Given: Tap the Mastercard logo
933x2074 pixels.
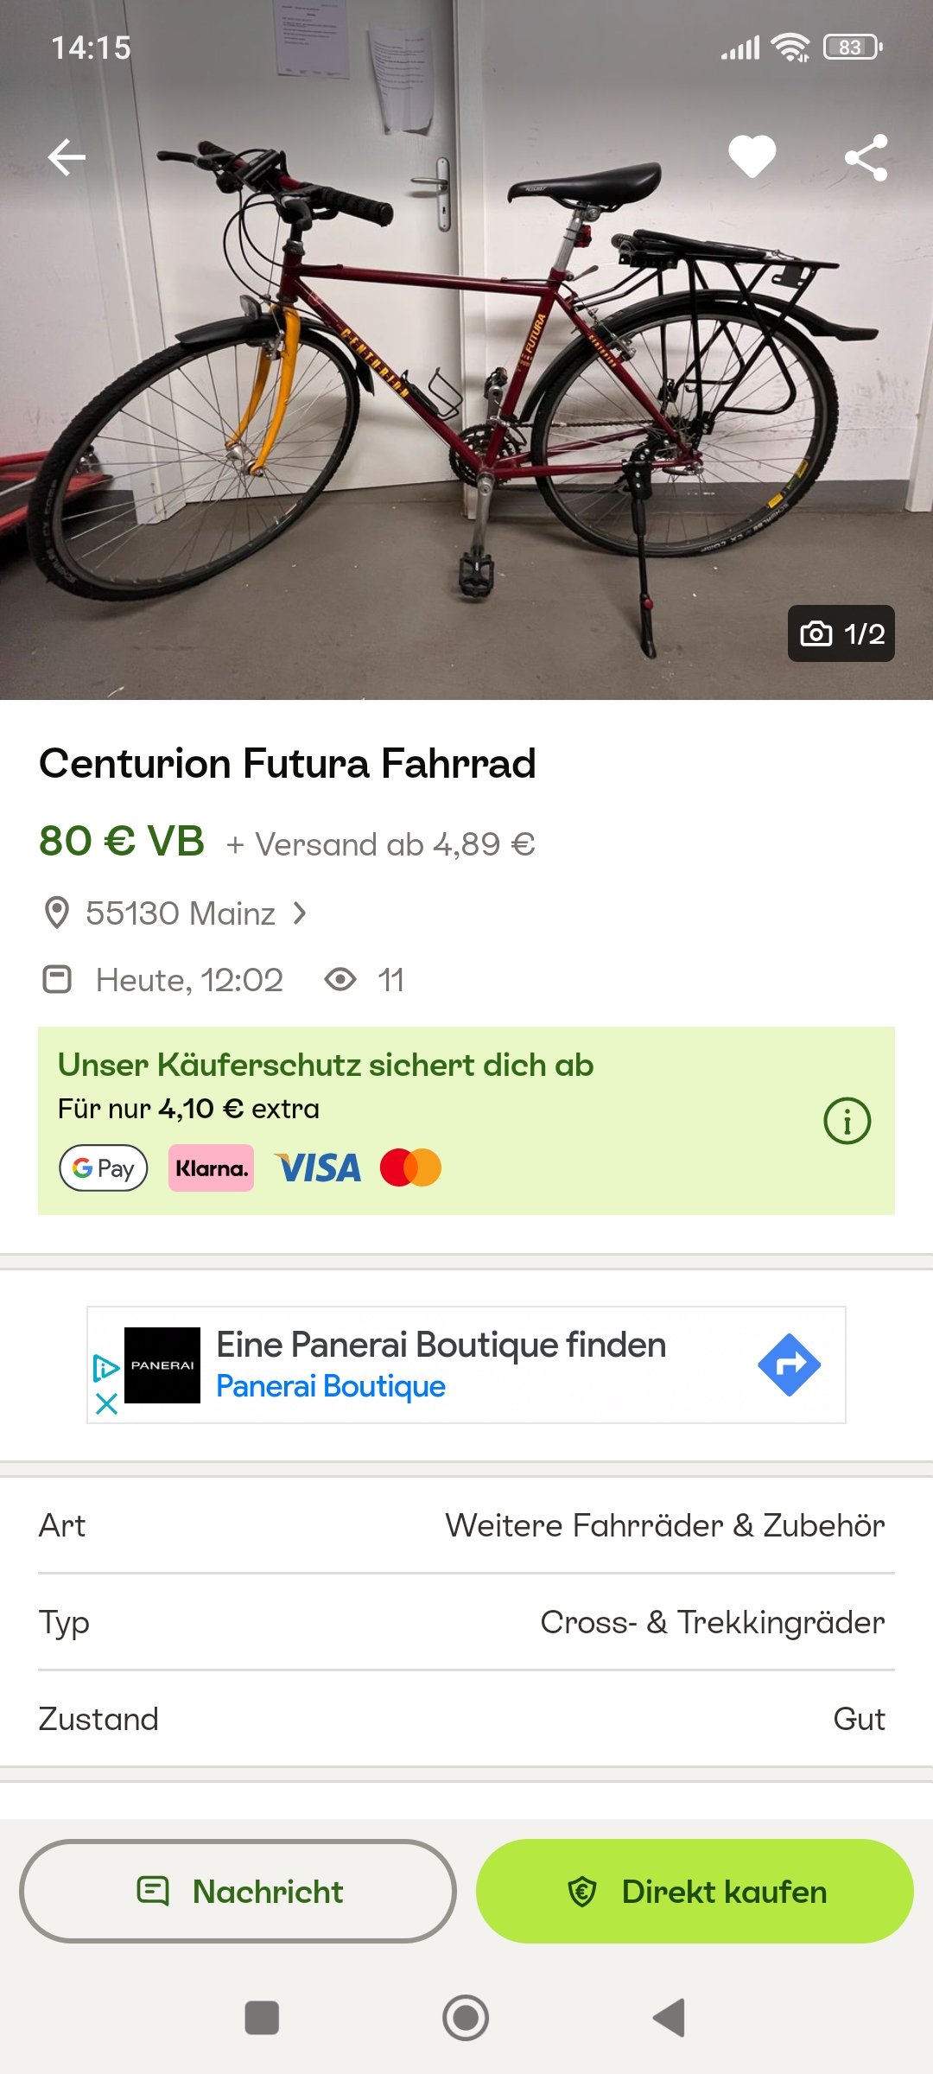Looking at the screenshot, I should point(410,1168).
